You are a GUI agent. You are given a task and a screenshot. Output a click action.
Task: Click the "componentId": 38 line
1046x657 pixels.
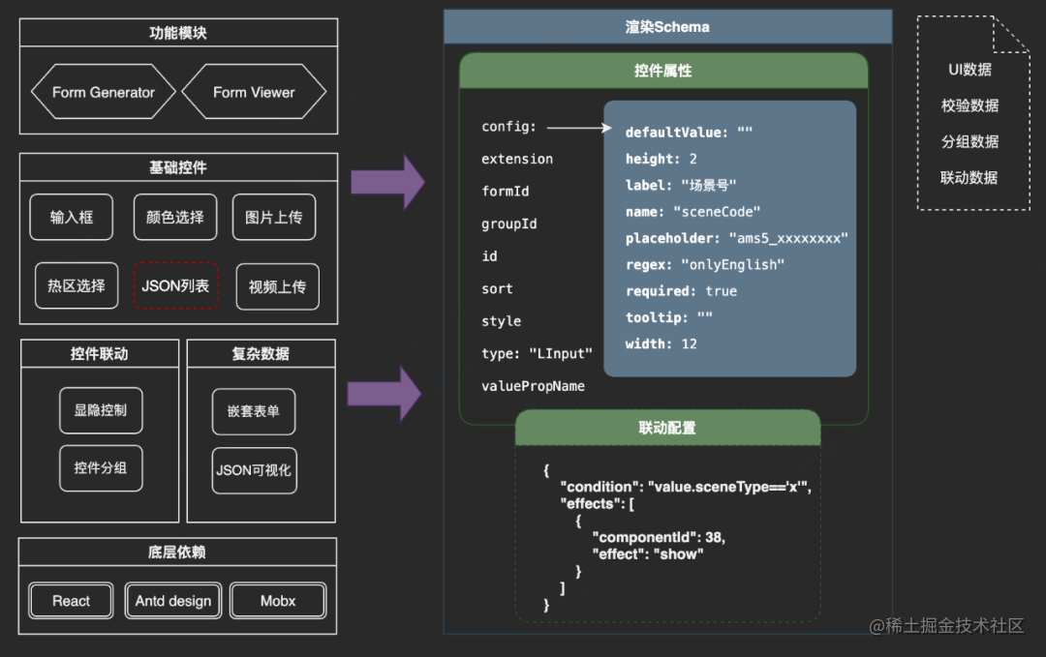659,538
